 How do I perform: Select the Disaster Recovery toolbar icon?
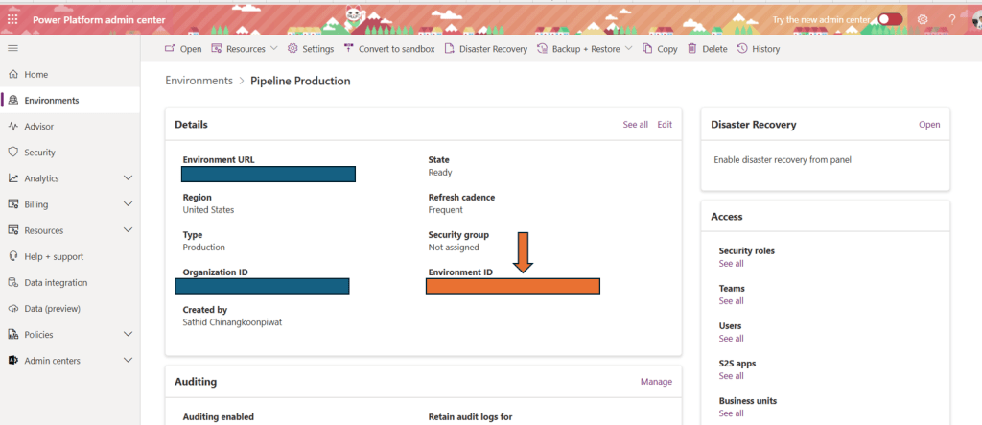(450, 49)
